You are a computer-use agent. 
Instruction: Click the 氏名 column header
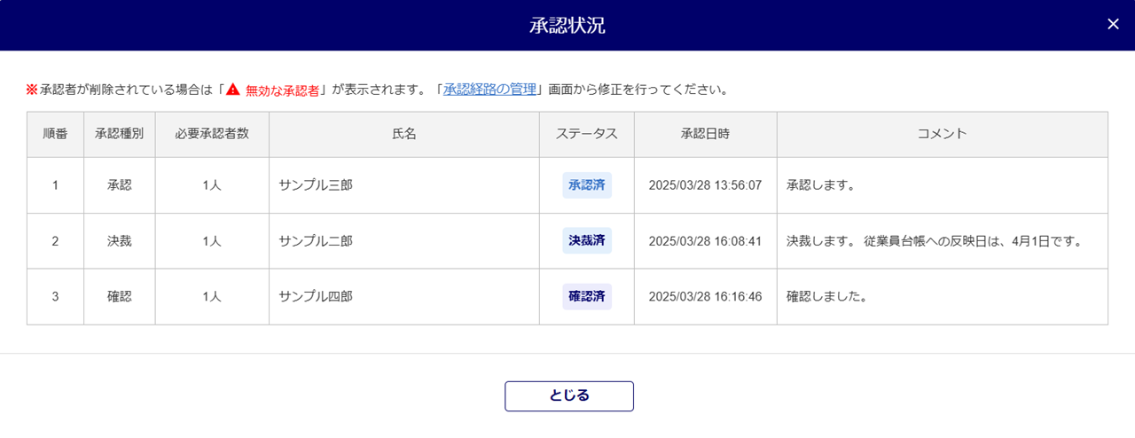(403, 134)
